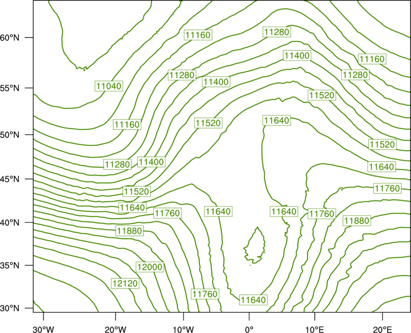Select the 10°E longitude tick label
The width and height of the screenshot is (411, 333).
[314, 329]
